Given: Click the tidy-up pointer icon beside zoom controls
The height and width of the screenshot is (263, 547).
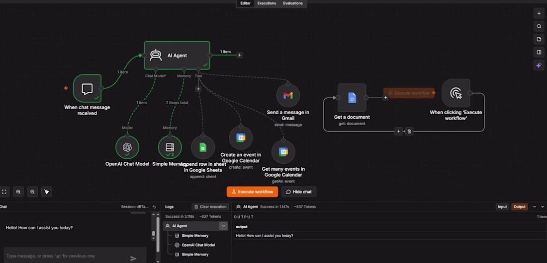Looking at the screenshot, I should tap(46, 192).
